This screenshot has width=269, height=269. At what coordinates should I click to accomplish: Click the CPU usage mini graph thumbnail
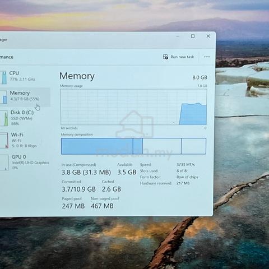(3, 77)
